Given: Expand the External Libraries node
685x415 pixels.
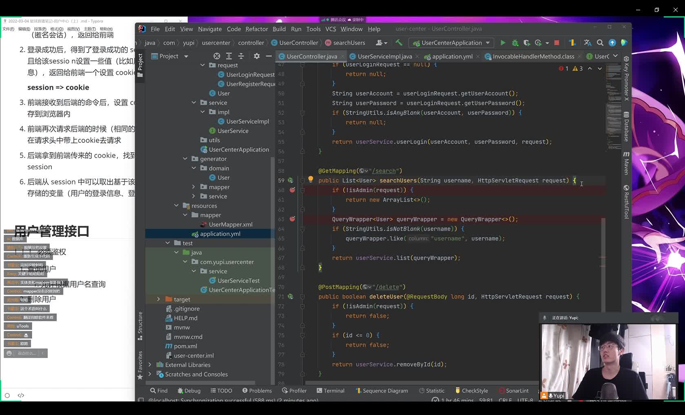Looking at the screenshot, I should [x=150, y=365].
